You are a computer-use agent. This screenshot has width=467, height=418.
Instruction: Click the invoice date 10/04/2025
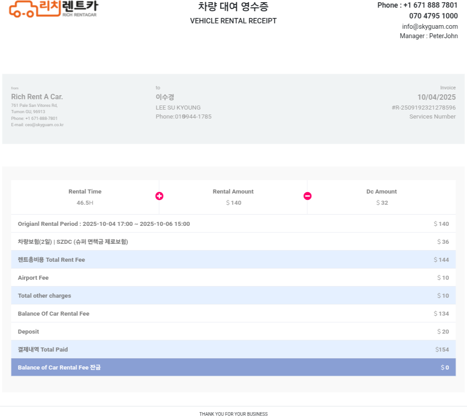tap(436, 97)
